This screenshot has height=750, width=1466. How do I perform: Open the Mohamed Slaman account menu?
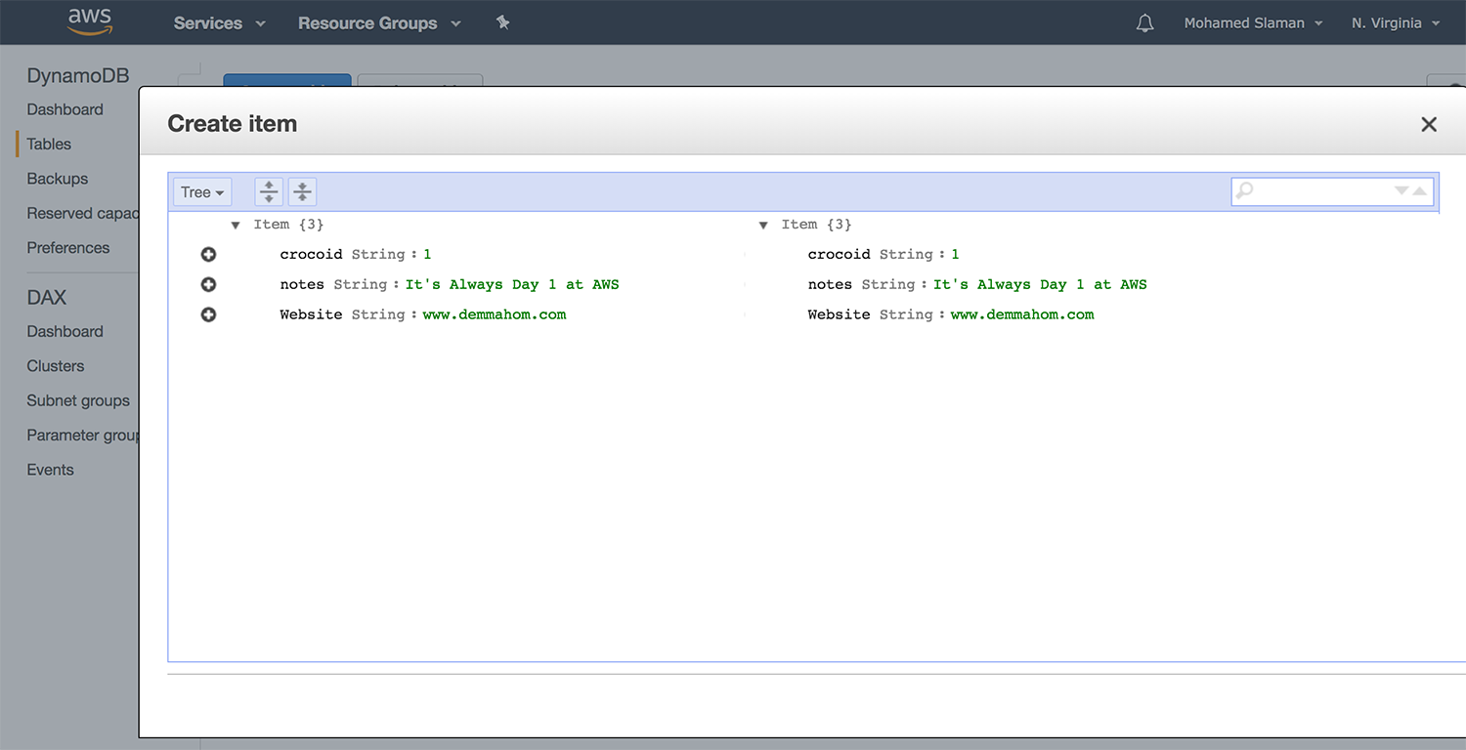(x=1254, y=23)
